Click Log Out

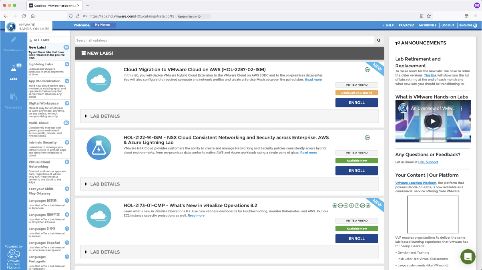(448, 25)
